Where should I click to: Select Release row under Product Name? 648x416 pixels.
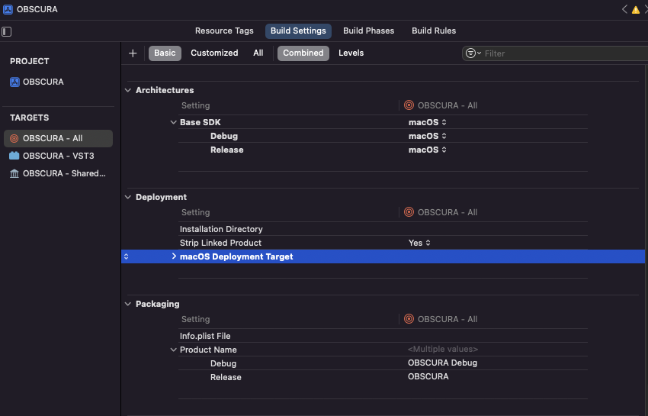tap(383, 376)
